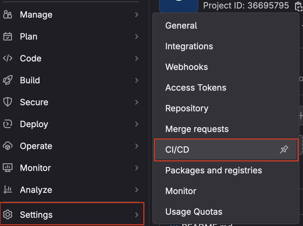Open General settings from the flyout
Screen dimensions: 303x226
181,26
